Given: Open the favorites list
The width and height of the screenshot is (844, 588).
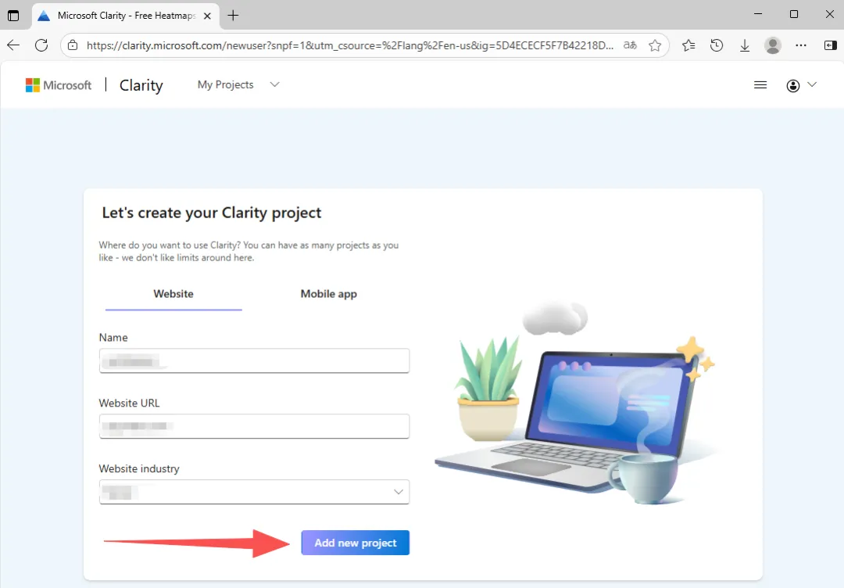Looking at the screenshot, I should coord(688,45).
